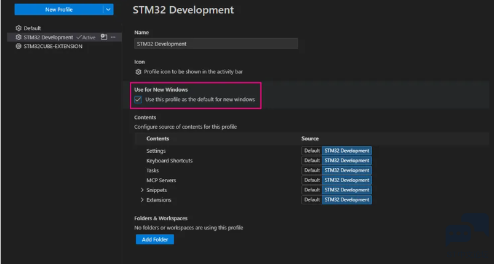Screen dimensions: 494x264
Task: Click the MCP Servers row label
Action: pos(161,180)
